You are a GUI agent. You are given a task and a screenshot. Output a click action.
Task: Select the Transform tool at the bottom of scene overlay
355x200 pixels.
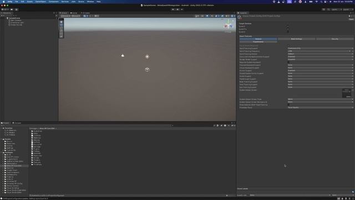click(61, 36)
